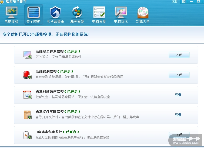The height and width of the screenshot is (148, 204).
Task: Click the 阻止U盘携带的病毒 description text
Action: pos(72,137)
